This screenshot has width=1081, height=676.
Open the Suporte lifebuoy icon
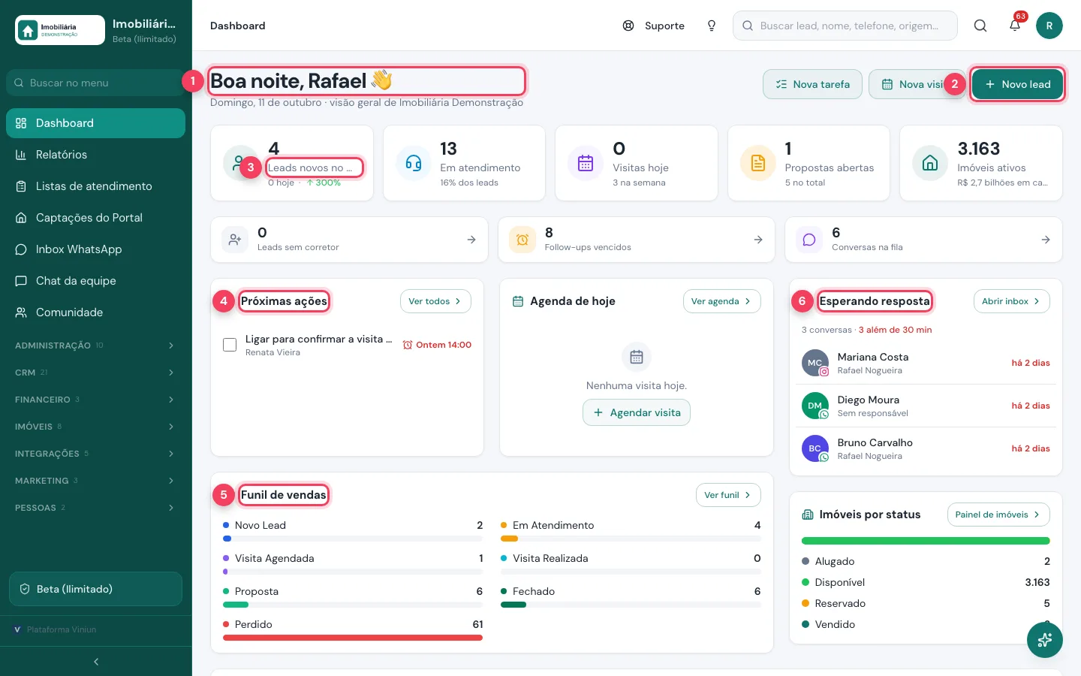(628, 26)
